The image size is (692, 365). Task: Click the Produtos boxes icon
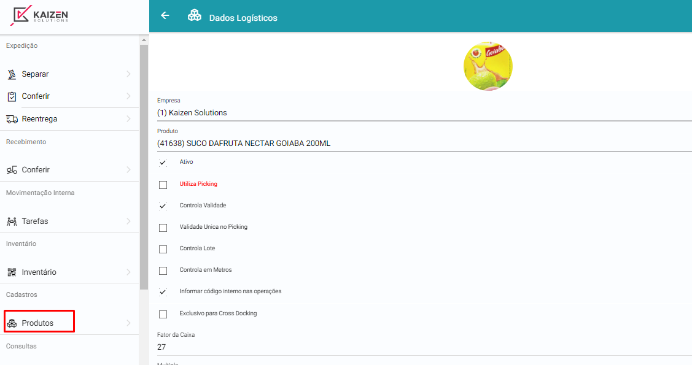[12, 323]
